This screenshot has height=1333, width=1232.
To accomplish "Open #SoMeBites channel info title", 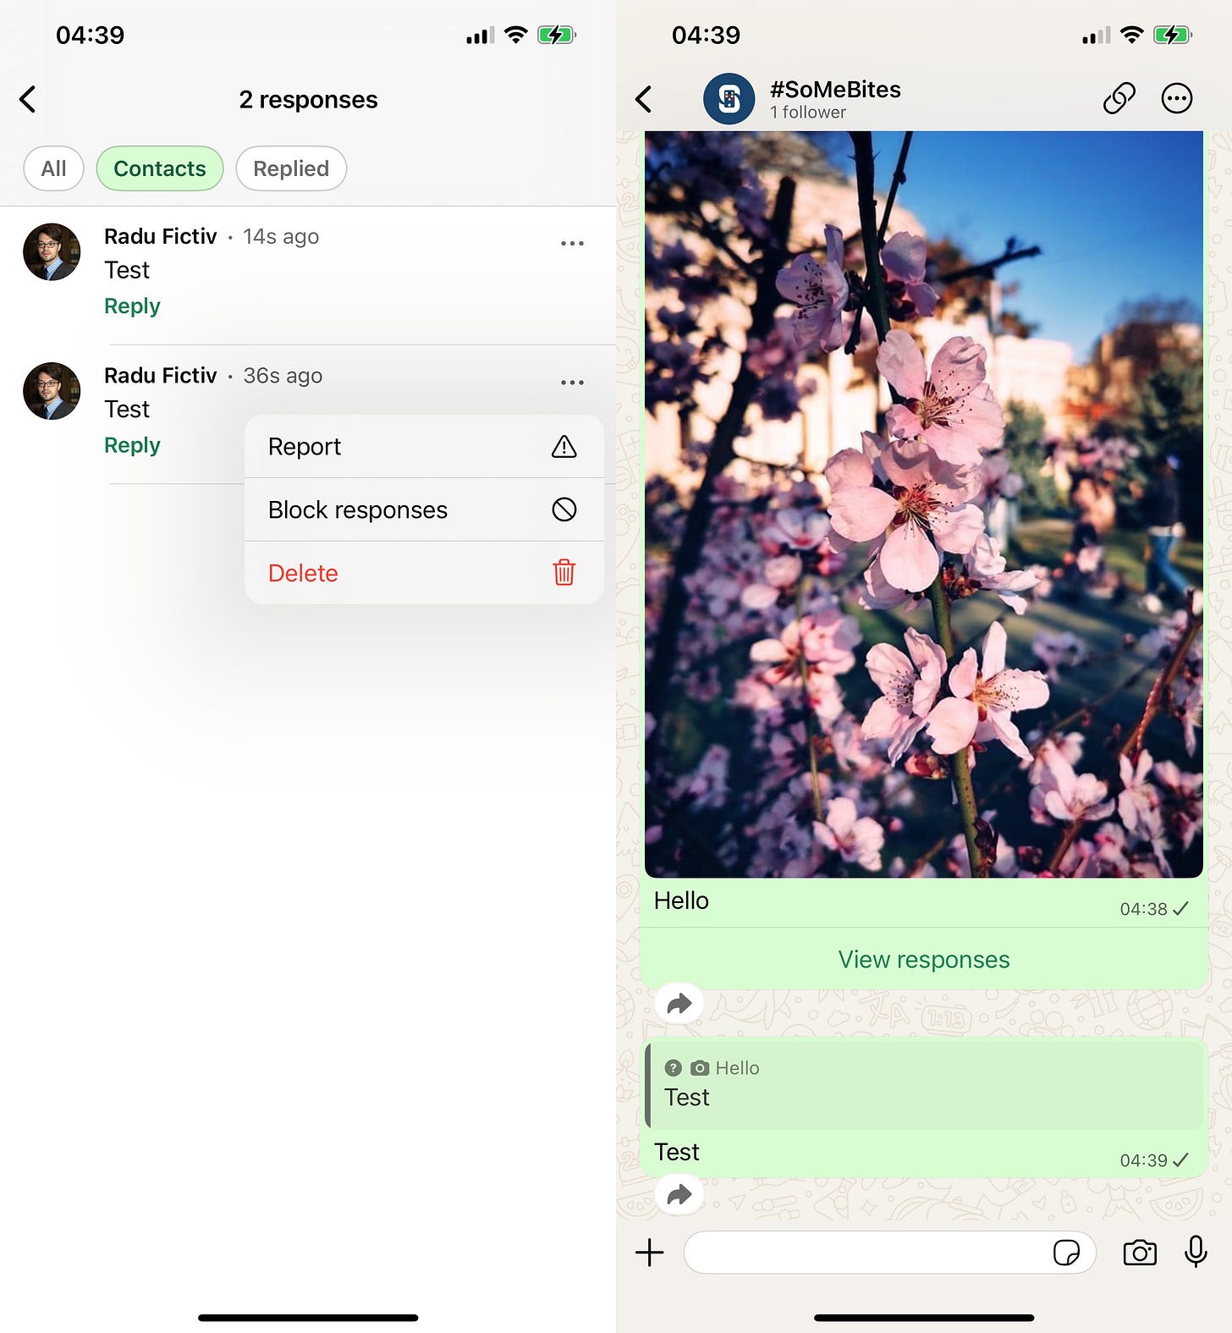I will (835, 89).
